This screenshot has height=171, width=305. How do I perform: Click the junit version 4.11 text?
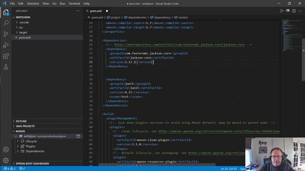[128, 92]
